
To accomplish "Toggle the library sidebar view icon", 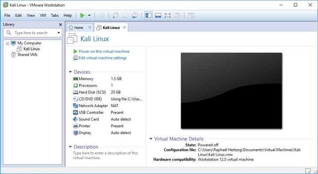I will [x=148, y=15].
